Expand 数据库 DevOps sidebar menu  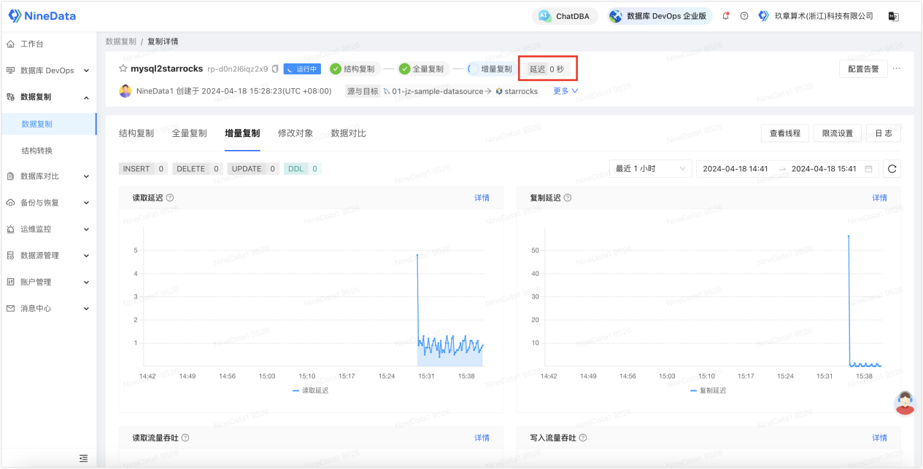pyautogui.click(x=48, y=71)
